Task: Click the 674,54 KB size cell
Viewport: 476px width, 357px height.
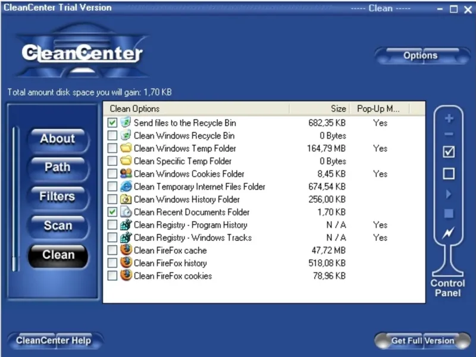Action: (327, 187)
